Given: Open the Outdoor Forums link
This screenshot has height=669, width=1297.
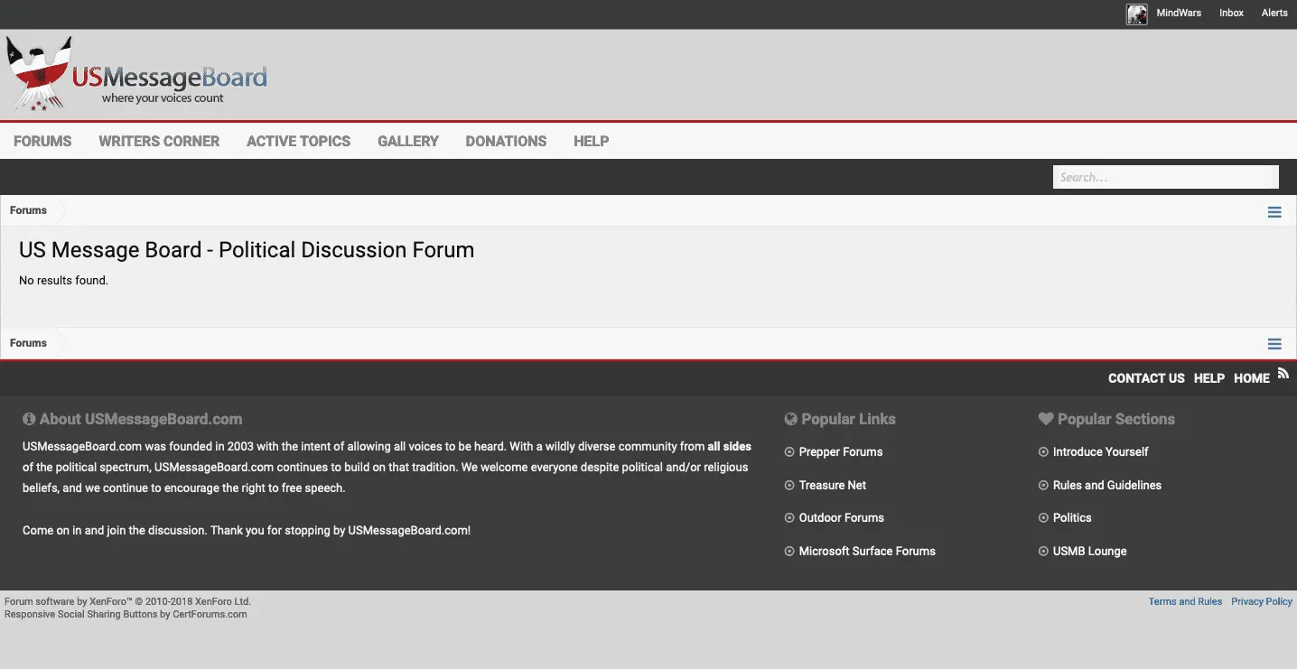Looking at the screenshot, I should tap(841, 517).
